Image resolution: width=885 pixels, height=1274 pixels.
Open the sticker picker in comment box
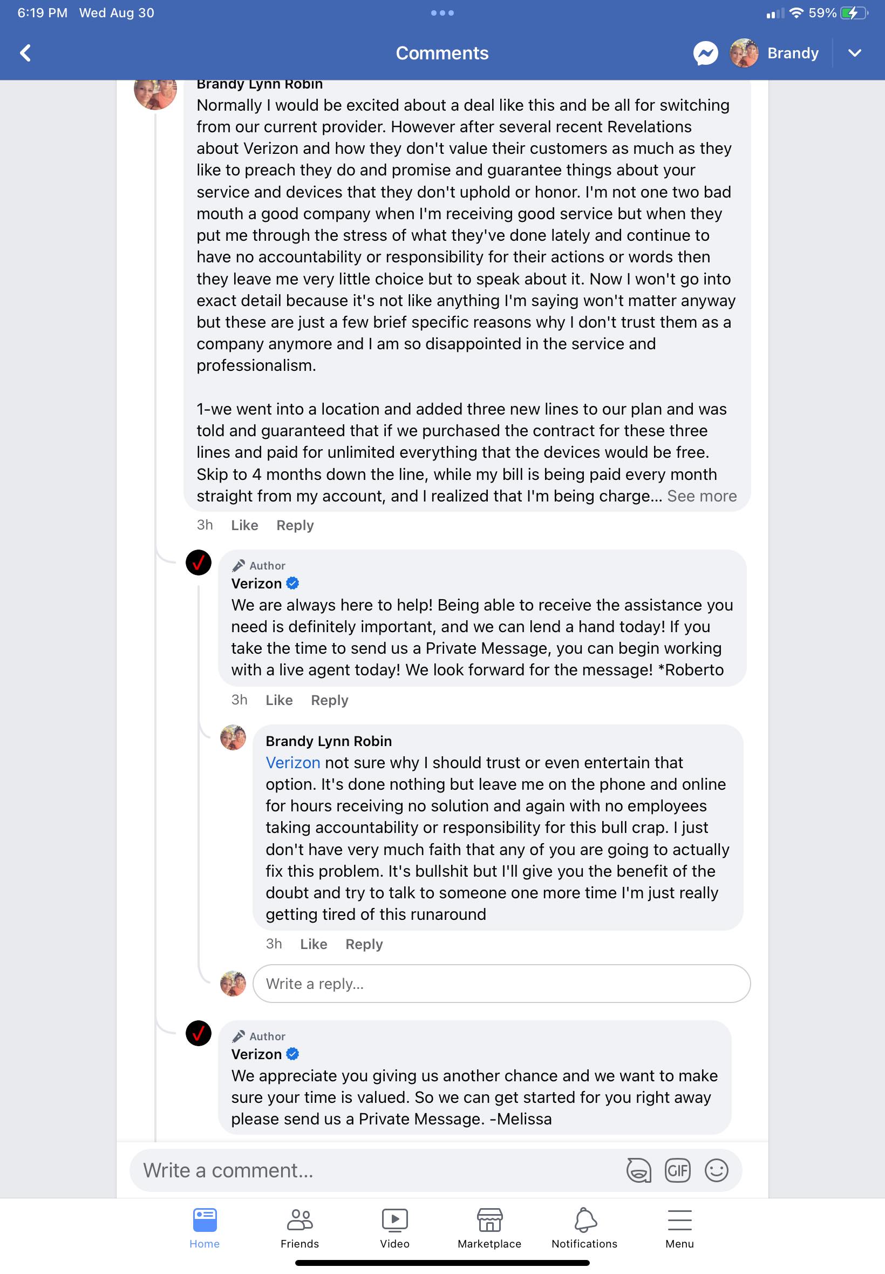click(x=638, y=1170)
